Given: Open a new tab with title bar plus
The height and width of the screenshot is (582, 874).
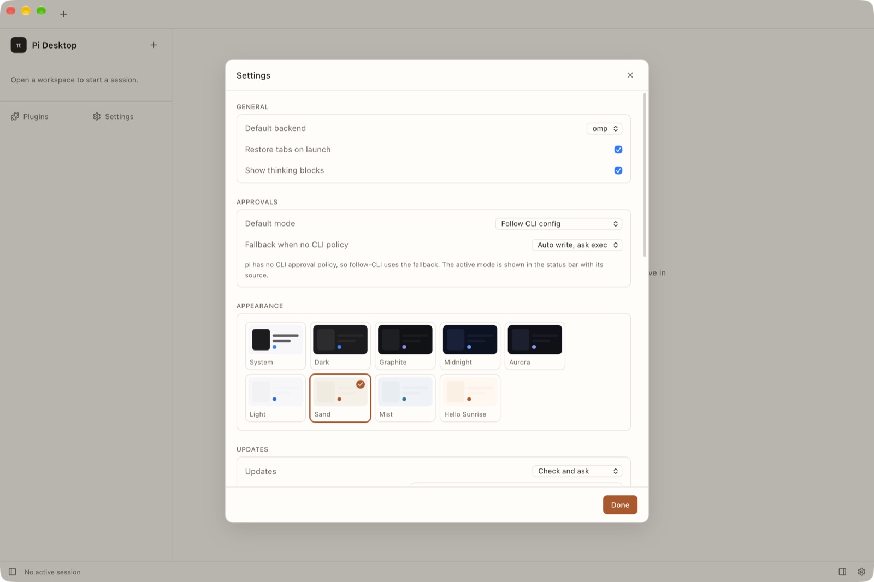Looking at the screenshot, I should (x=63, y=14).
